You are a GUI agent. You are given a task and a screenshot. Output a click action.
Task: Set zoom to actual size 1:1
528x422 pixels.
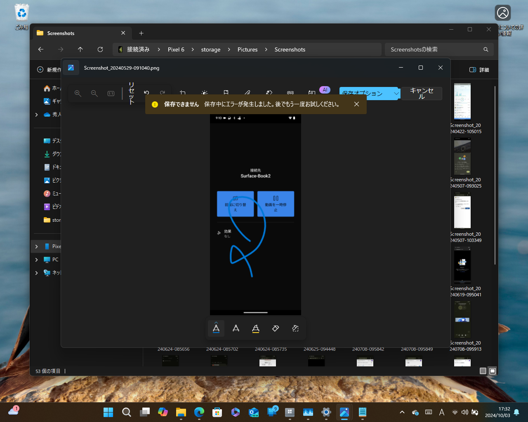click(x=111, y=94)
